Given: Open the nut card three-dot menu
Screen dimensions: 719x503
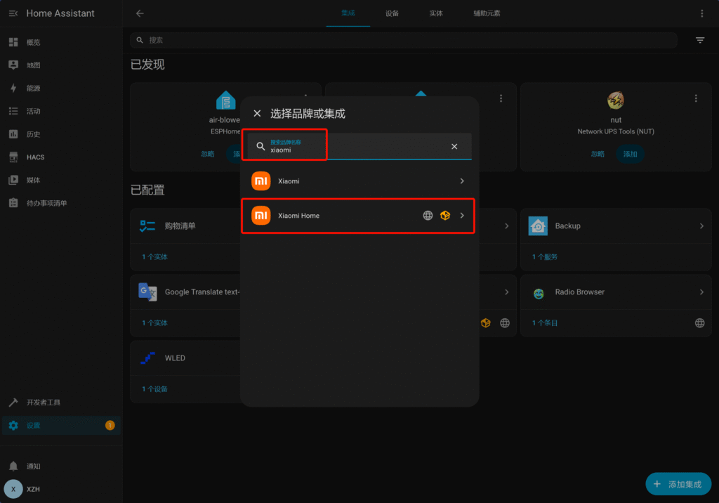Looking at the screenshot, I should point(695,98).
